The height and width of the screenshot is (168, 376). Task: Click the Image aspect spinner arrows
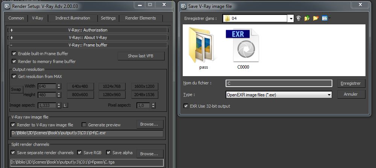click(x=59, y=105)
